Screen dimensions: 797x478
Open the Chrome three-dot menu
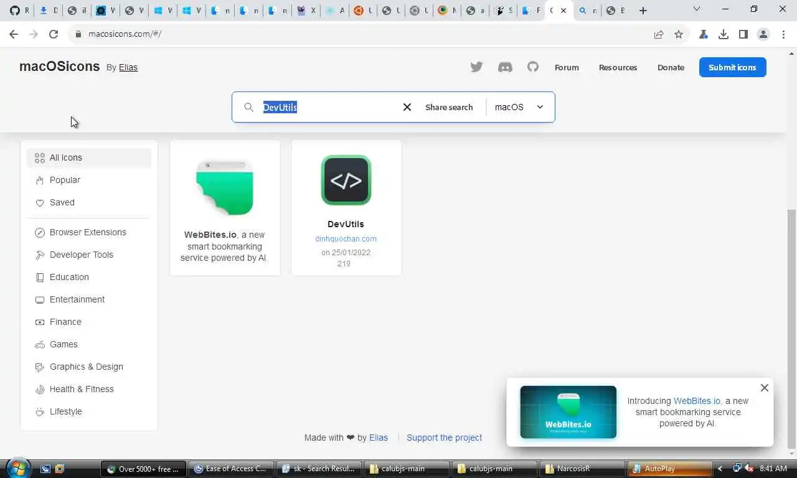pyautogui.click(x=783, y=34)
